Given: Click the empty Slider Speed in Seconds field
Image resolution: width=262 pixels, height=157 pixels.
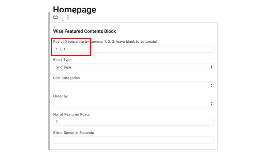Looking at the screenshot, I should [134, 140].
